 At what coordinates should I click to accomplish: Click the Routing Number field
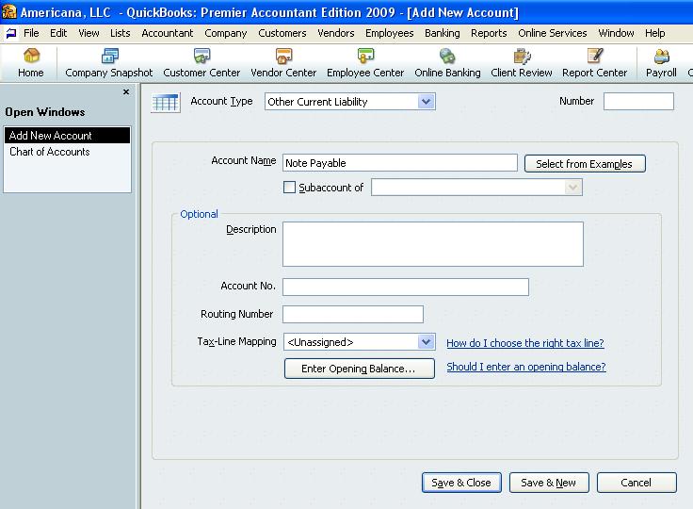click(353, 314)
